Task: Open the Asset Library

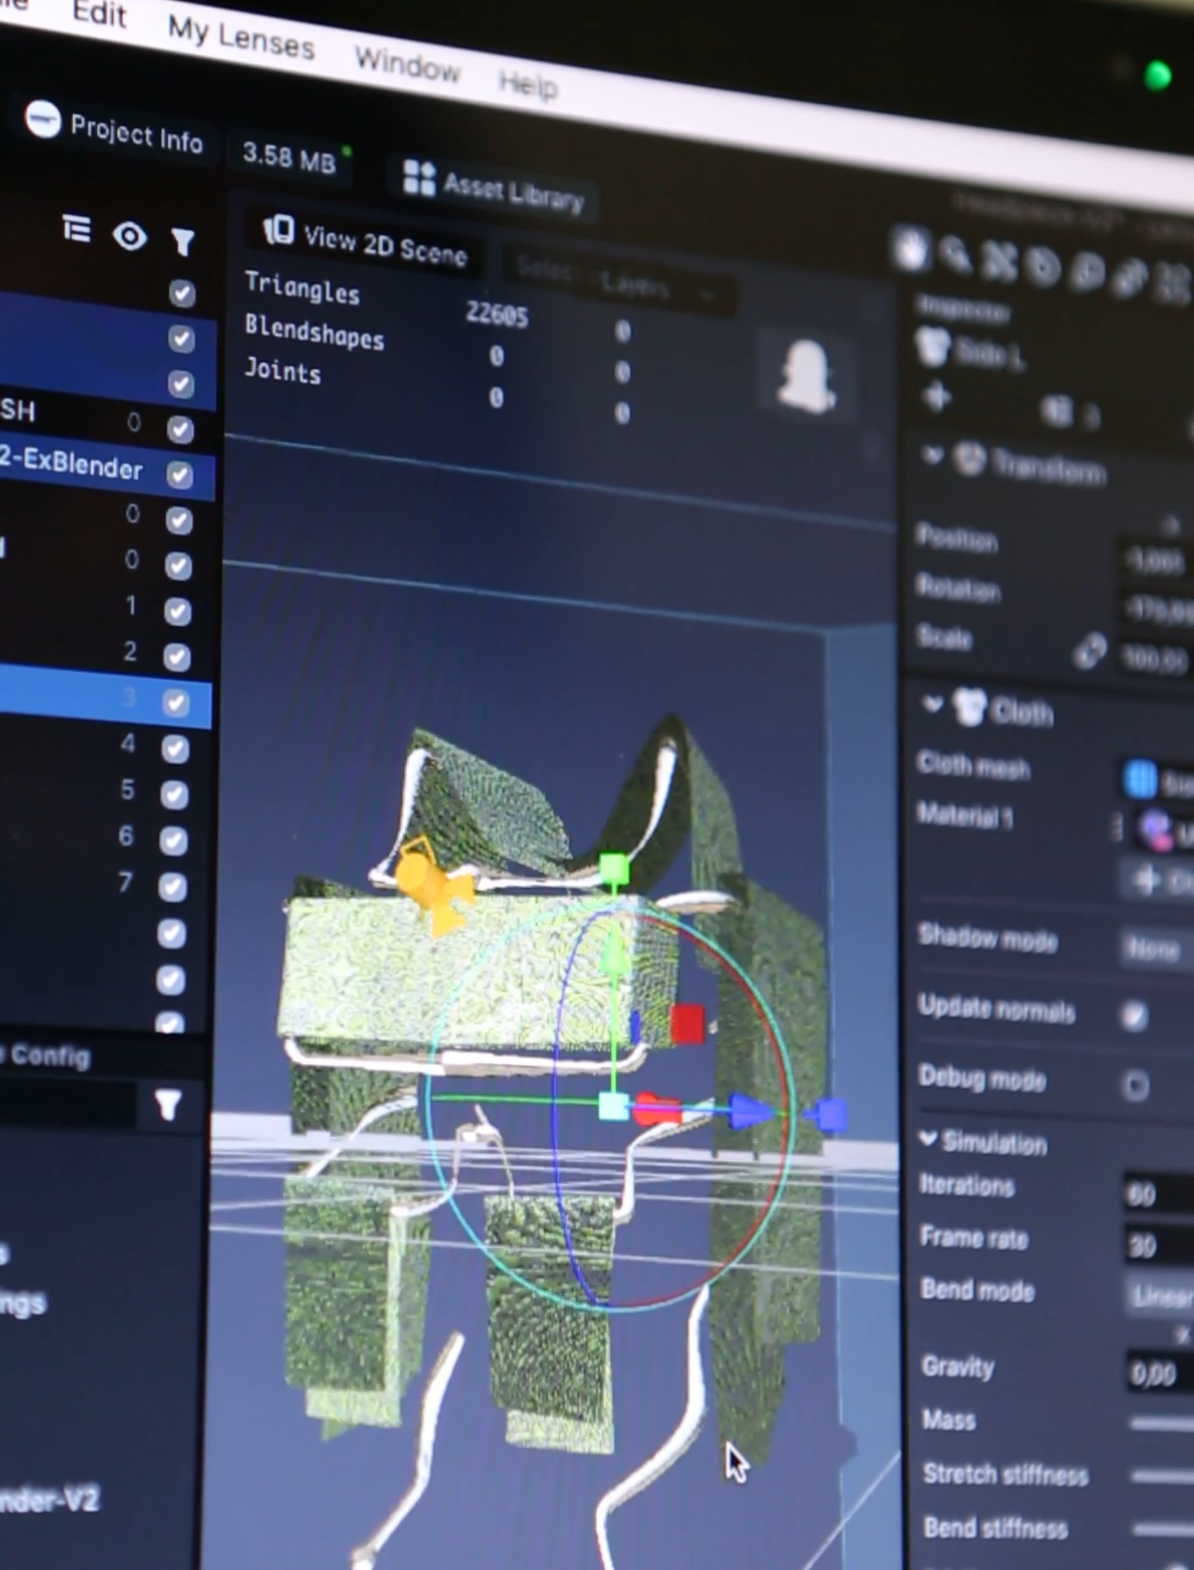Action: pos(493,189)
